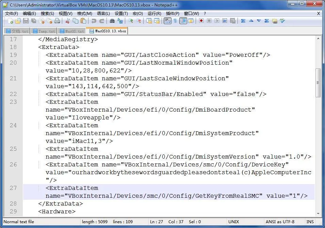325x228 pixels.
Task: Open the 语言(L) menu
Action: pyautogui.click(x=103, y=14)
